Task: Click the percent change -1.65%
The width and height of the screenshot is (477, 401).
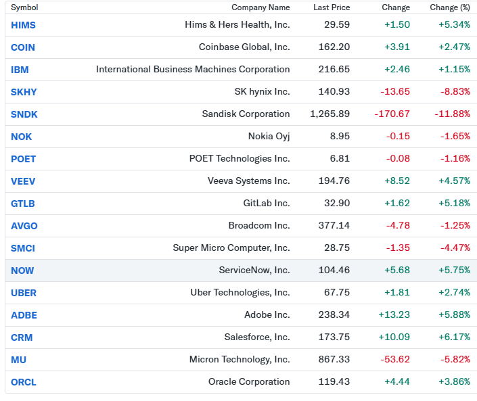Action: point(455,136)
